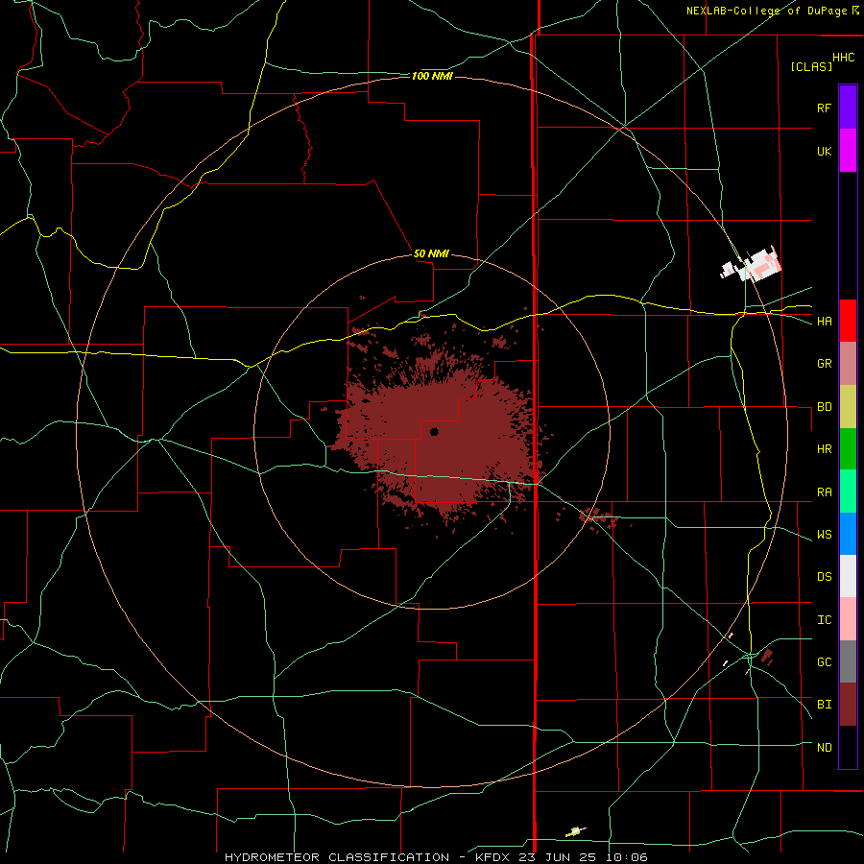
Task: Click the 23 JUN 25 date text
Action: 558,857
